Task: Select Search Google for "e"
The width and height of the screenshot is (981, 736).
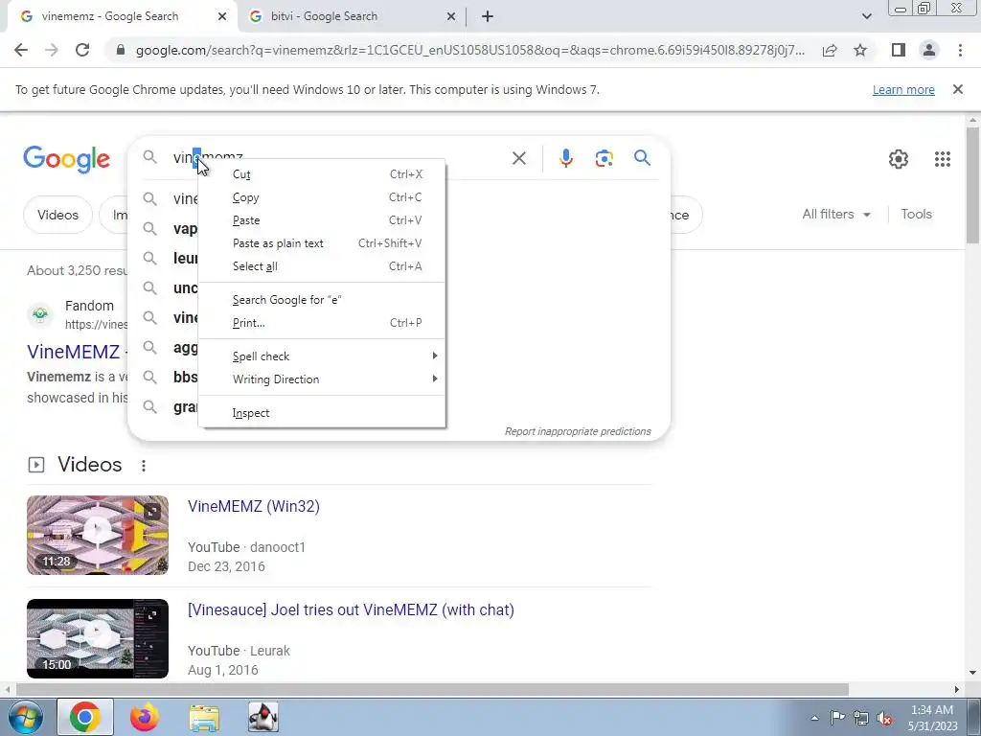Action: point(322,300)
